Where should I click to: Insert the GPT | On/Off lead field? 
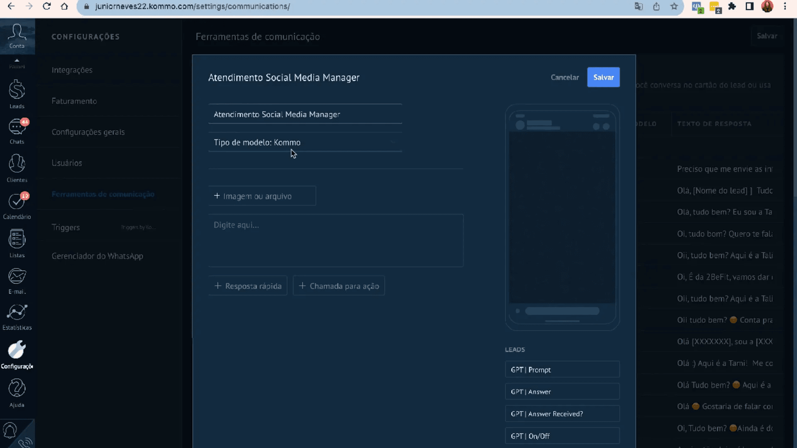click(562, 436)
